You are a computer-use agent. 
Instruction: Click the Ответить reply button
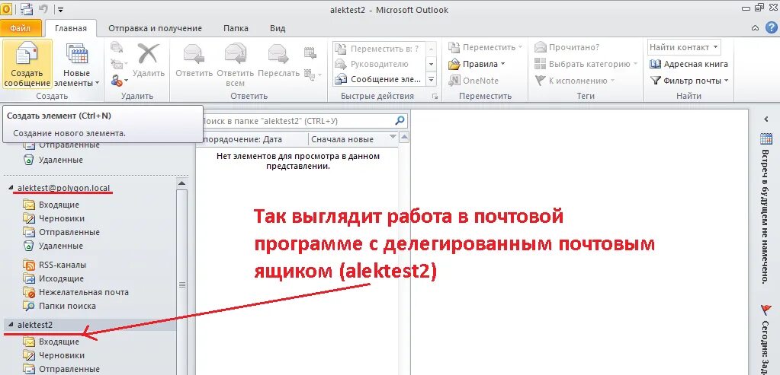194,61
